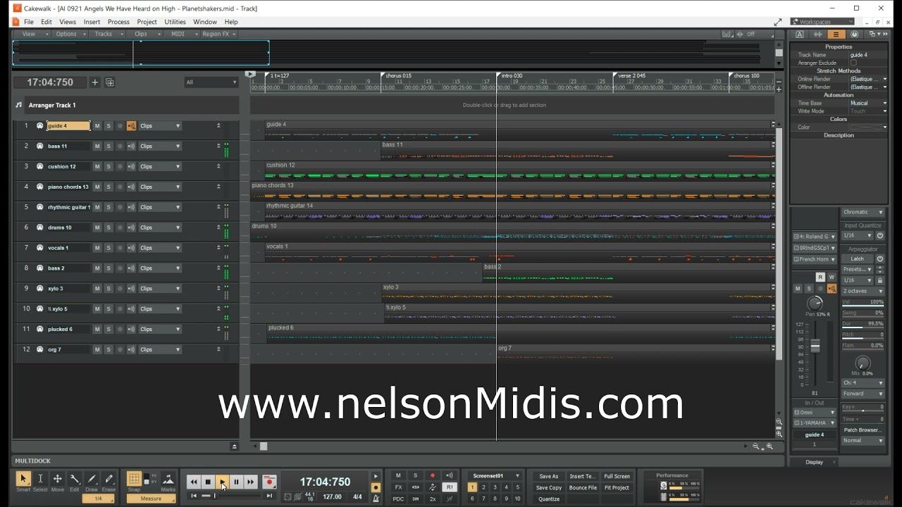The width and height of the screenshot is (902, 507).
Task: Toggle the Snap grid button
Action: pyautogui.click(x=134, y=480)
